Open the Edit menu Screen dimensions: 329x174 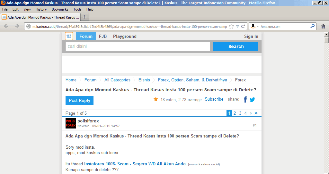point(15,9)
